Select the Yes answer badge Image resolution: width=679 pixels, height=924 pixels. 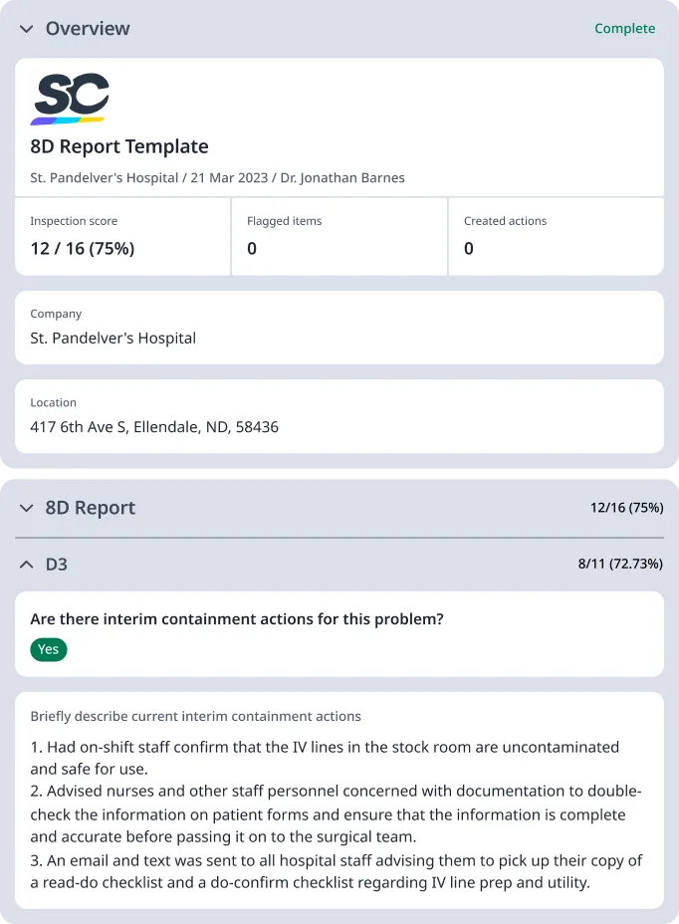point(48,649)
